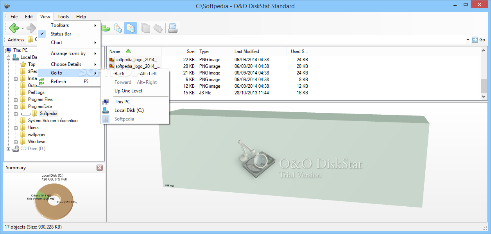Click the Top star icon in tree
Viewport: 491px width, 234px height.
[23, 64]
